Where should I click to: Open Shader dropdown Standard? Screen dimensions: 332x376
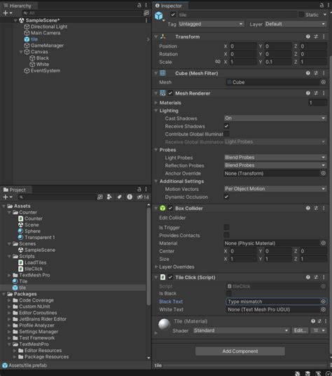pos(241,330)
